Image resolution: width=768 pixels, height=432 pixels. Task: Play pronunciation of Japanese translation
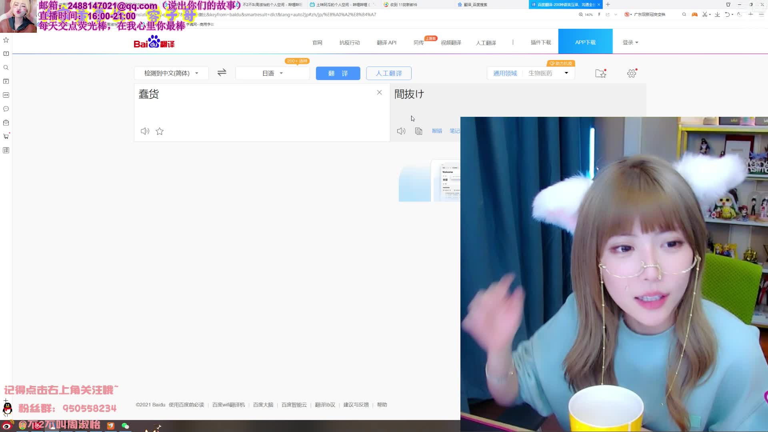(x=401, y=131)
